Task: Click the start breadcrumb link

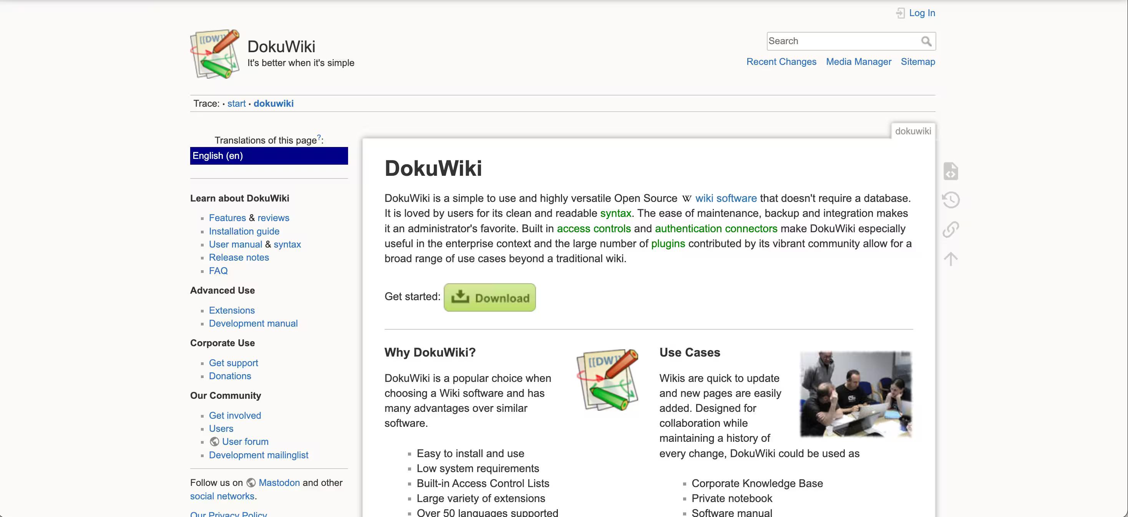Action: pos(236,104)
